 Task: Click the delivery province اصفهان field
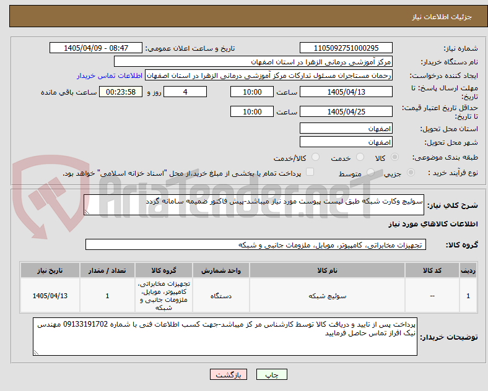(x=346, y=128)
